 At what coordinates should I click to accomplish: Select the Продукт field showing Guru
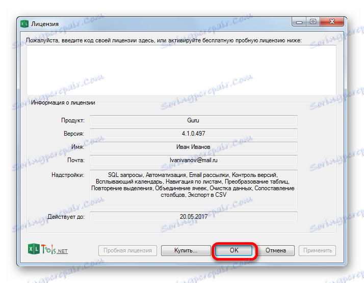click(194, 120)
